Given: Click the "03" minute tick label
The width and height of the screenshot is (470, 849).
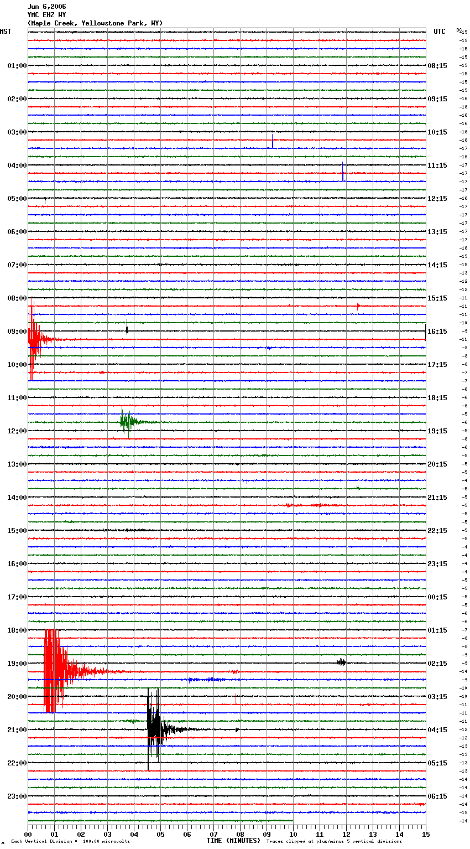Looking at the screenshot, I should tap(107, 834).
